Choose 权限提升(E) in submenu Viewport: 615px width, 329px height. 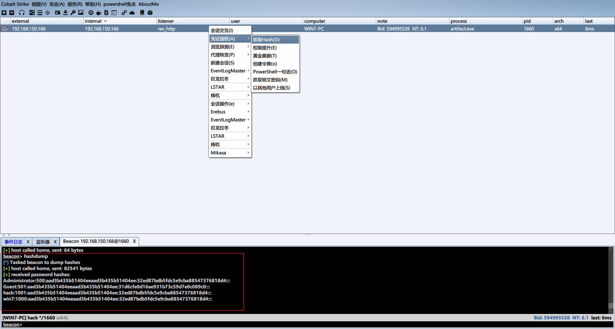tap(275, 48)
